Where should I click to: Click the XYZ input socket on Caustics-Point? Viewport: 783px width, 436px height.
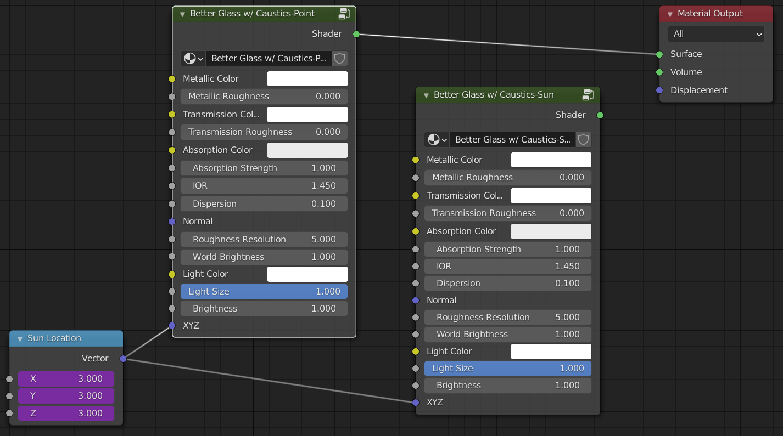(172, 325)
